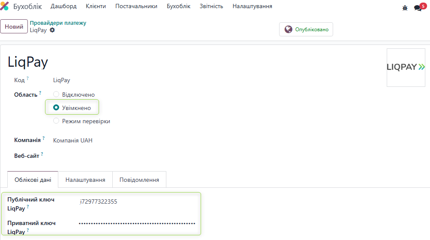Click the gear icon next to LiqPay
This screenshot has width=430, height=240.
click(52, 30)
